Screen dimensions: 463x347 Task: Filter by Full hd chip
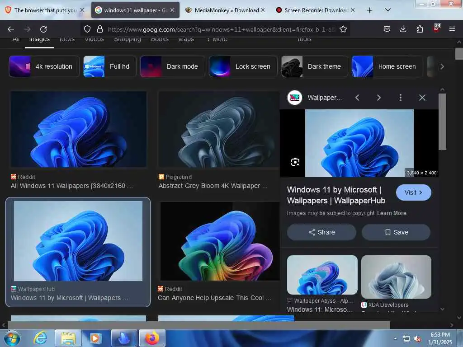coord(109,66)
